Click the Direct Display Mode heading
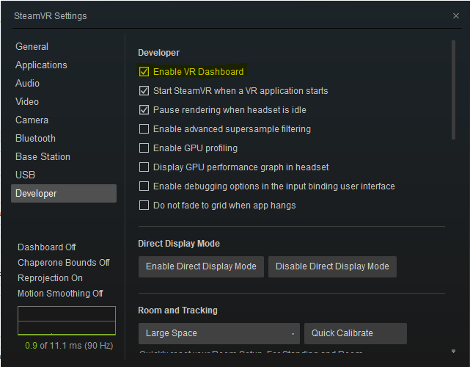 (x=179, y=244)
